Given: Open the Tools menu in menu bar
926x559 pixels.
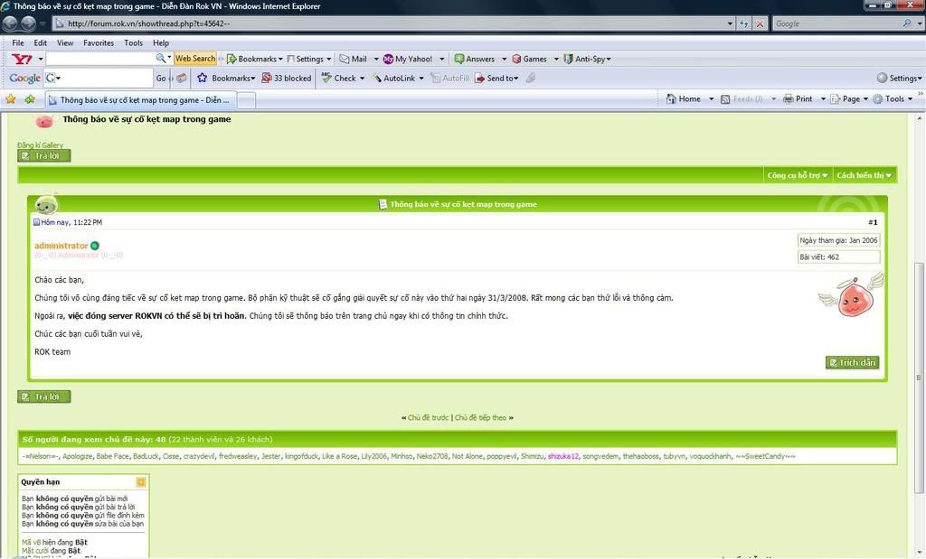Looking at the screenshot, I should 133,42.
